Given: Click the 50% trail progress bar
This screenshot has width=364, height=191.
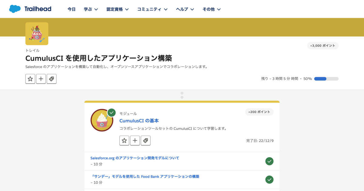Looking at the screenshot, I should (x=326, y=79).
